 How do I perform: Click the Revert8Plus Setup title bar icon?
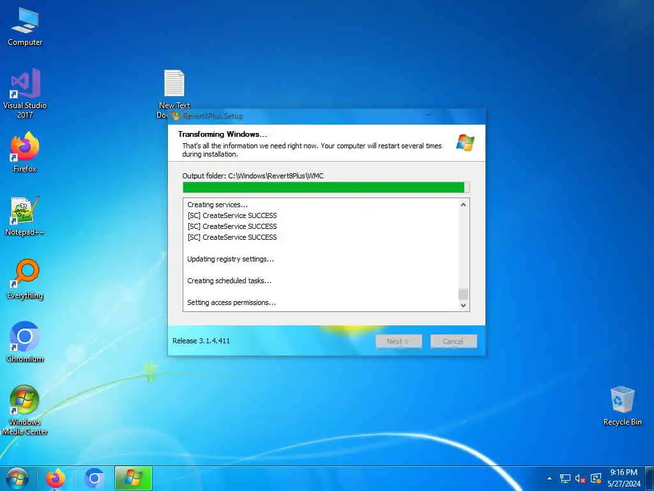click(175, 116)
